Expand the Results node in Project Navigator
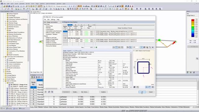The height and width of the screenshot is (112, 199). [4, 72]
